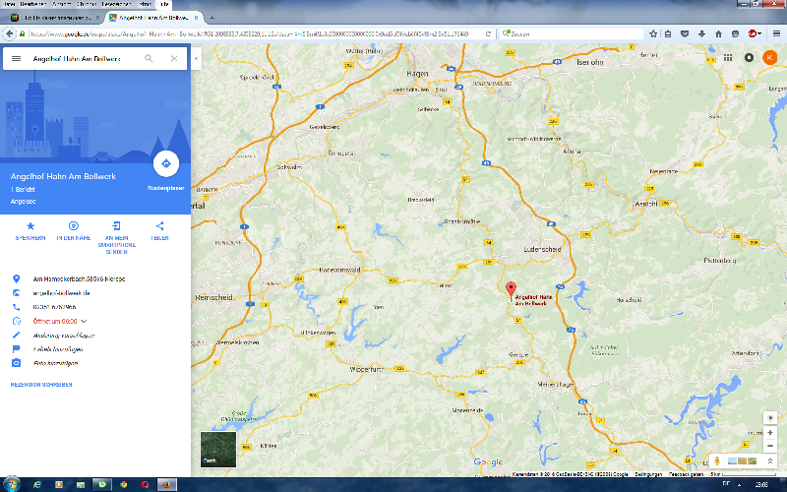Viewport: 787px width, 492px height.
Task: Expand the imagery strip double-chevron
Action: coord(769,461)
